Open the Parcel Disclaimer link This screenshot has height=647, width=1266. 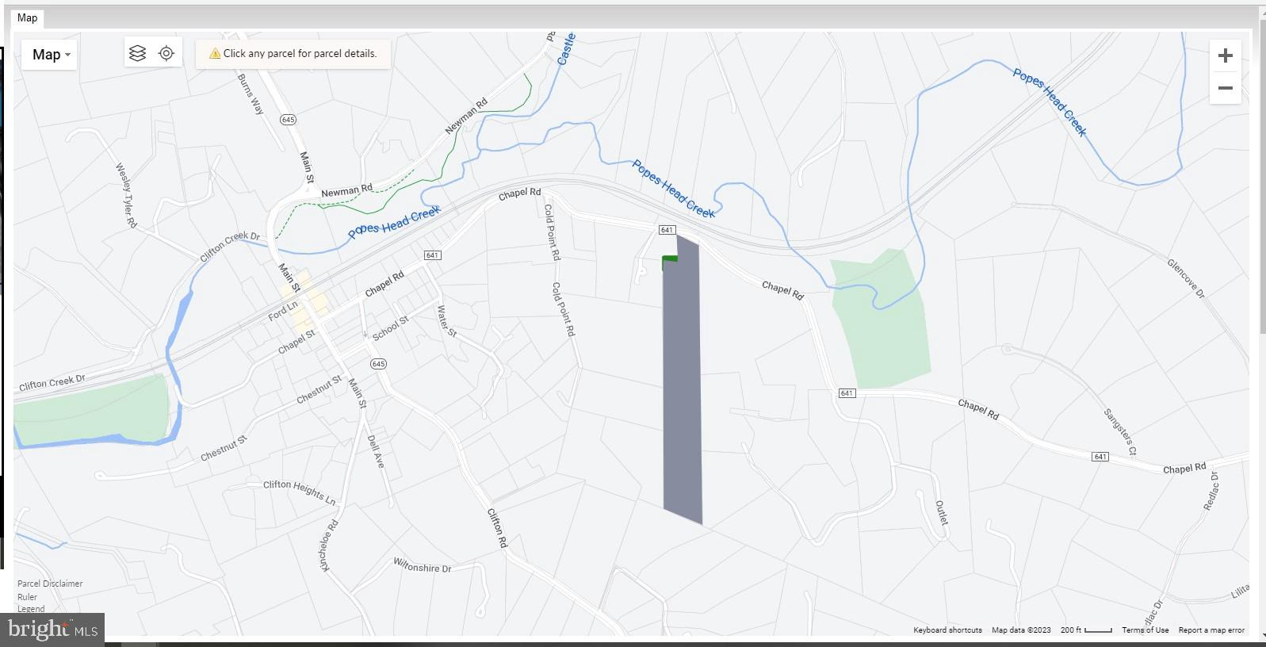[50, 584]
